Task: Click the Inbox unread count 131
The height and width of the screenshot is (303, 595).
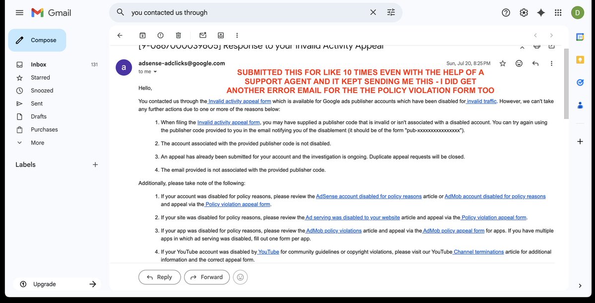Action: tap(94, 64)
